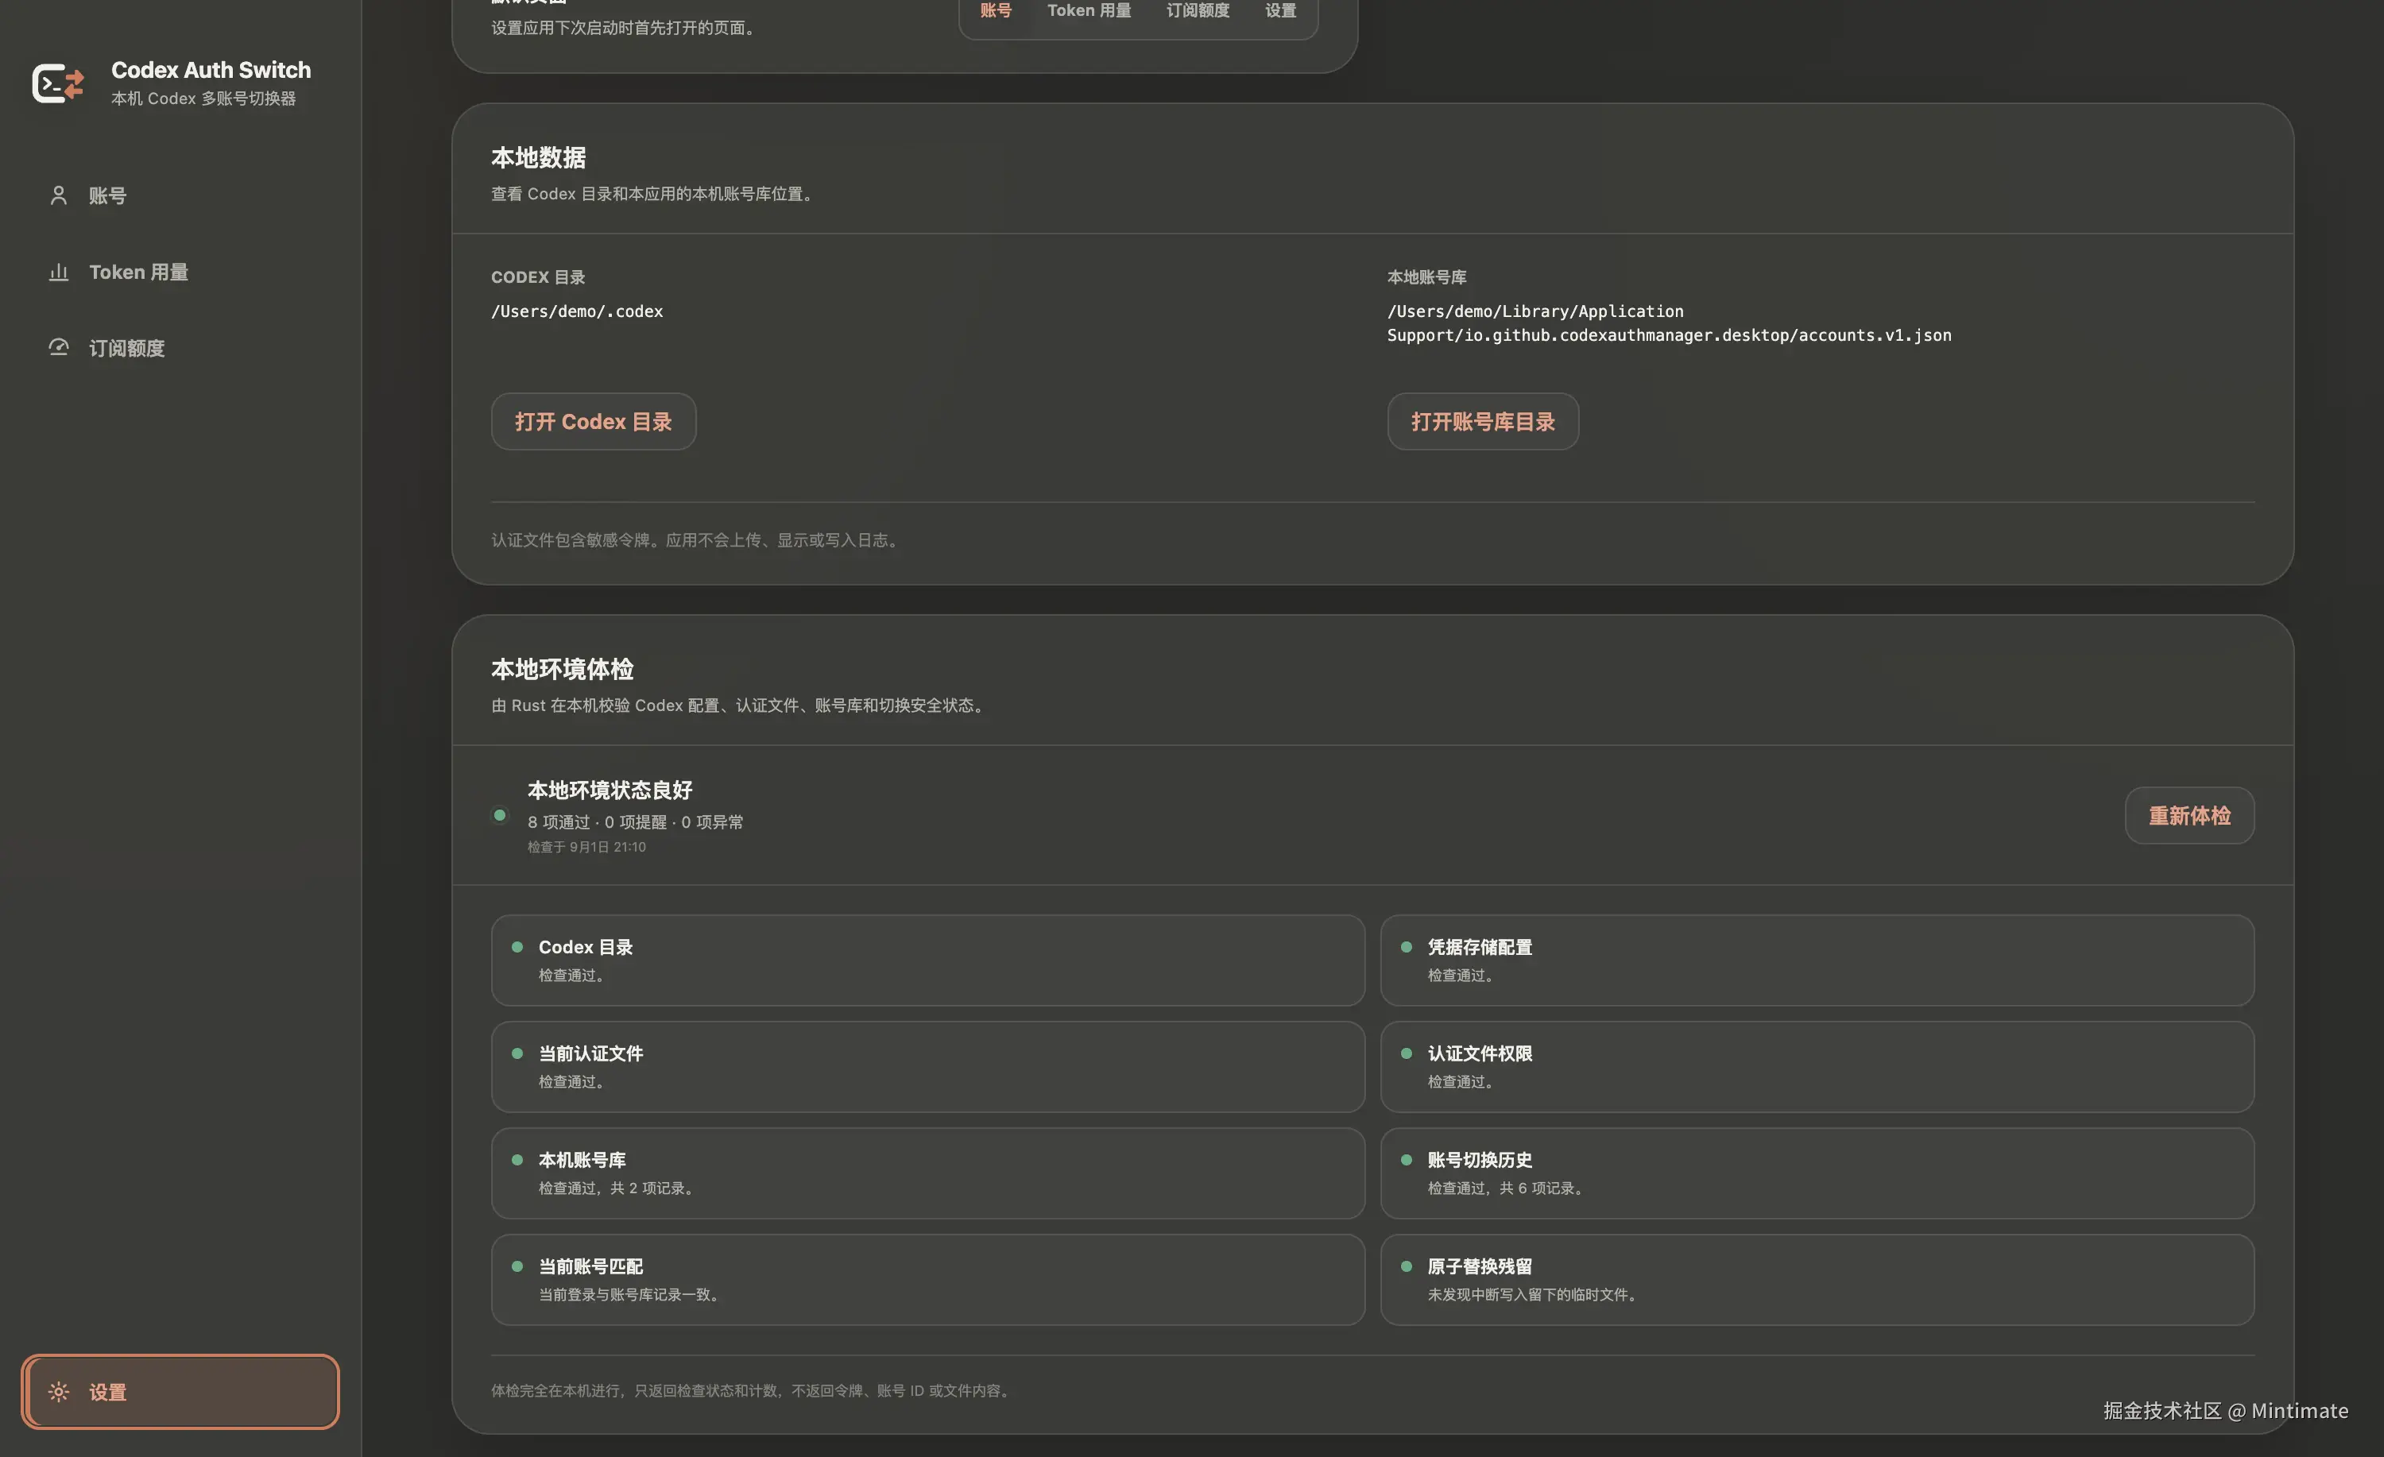Click the 体检完全在本机进行 footer note
Viewport: 2384px width, 1457px height.
(x=752, y=1390)
